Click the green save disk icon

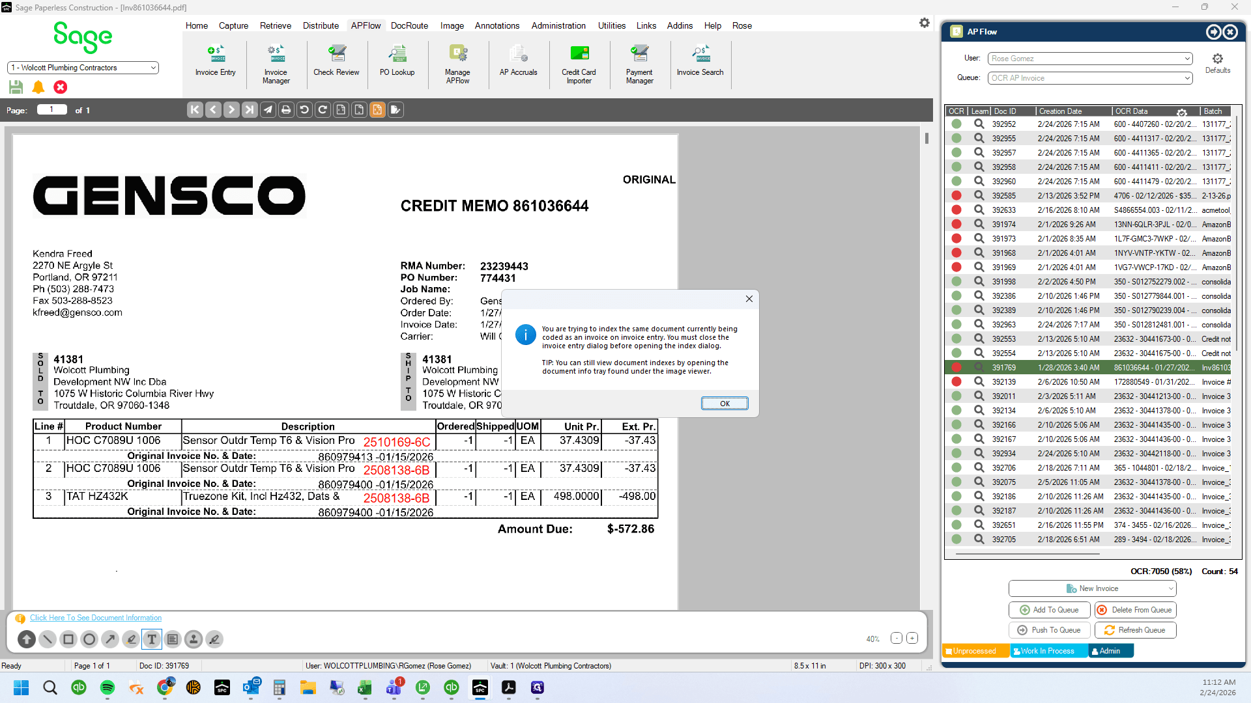click(x=16, y=87)
